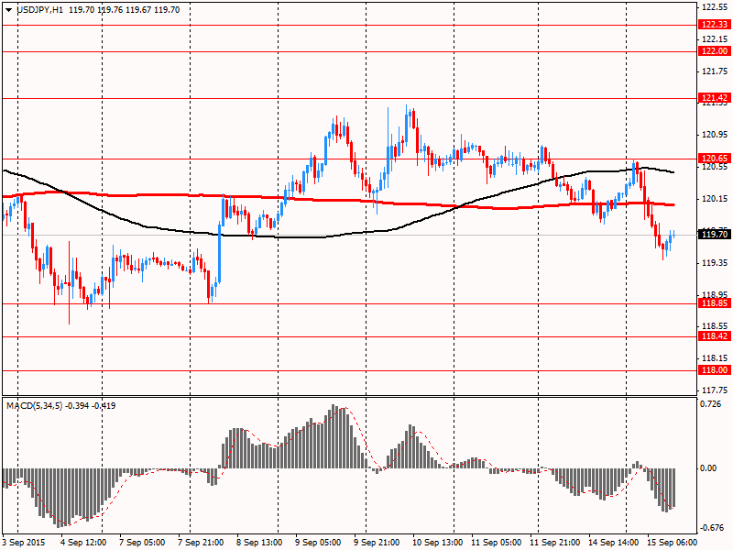
Task: Click the 8 Sep 13:00 time label
Action: [260, 543]
